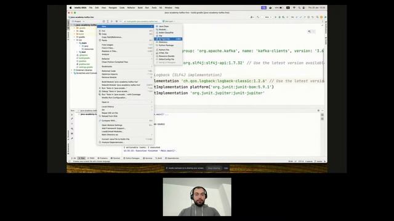The image size is (394, 221).
Task: Click the presenter webcam thumbnail
Action: (x=197, y=197)
